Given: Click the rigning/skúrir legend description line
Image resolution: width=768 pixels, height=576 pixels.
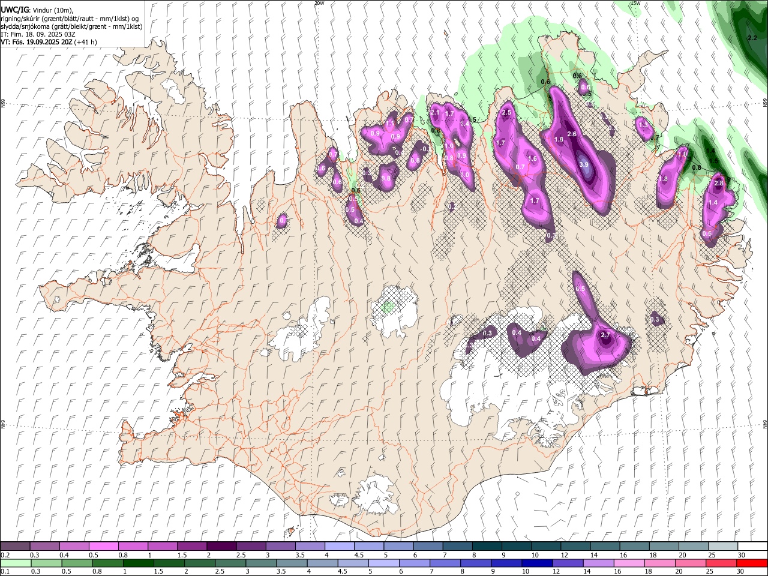Looking at the screenshot, I should (x=70, y=19).
